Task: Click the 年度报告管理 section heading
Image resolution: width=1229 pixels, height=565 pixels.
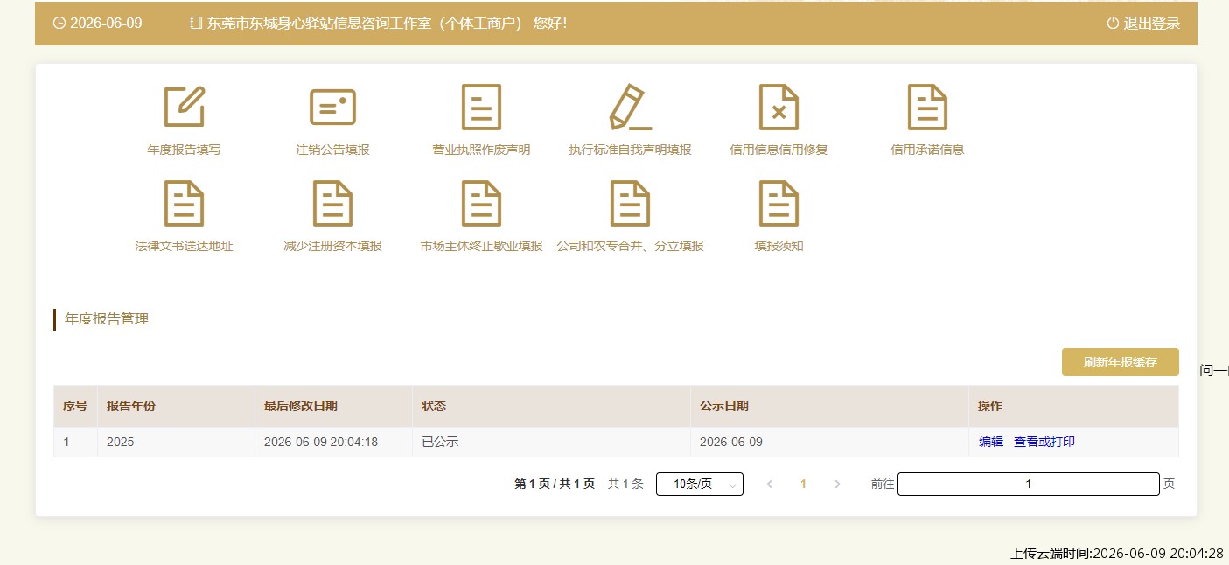Action: point(107,319)
